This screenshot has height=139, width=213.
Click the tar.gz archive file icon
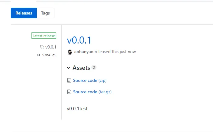coord(69,92)
